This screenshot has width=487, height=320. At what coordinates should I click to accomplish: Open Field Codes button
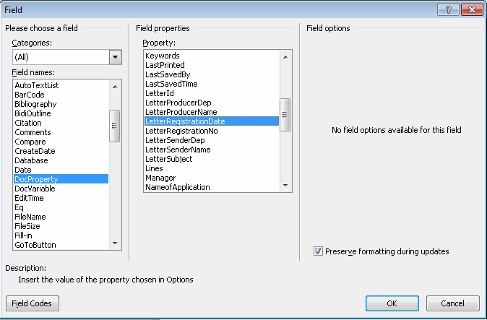32,303
